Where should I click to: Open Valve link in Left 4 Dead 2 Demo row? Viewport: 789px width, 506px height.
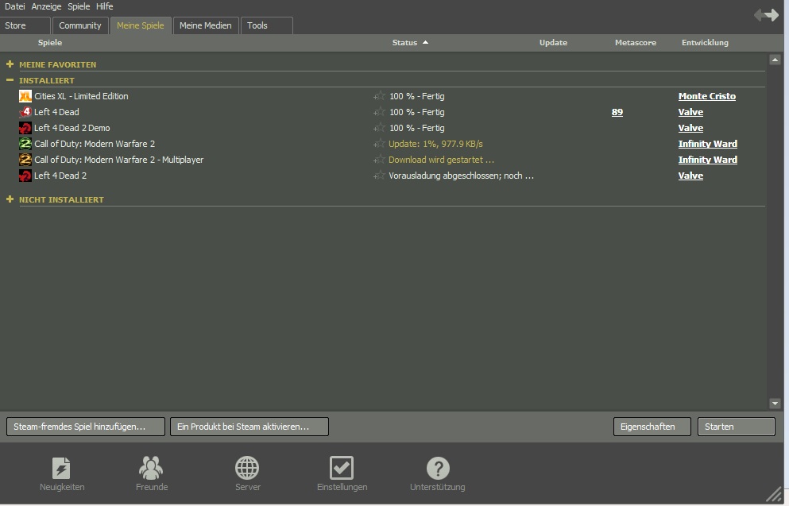[690, 128]
